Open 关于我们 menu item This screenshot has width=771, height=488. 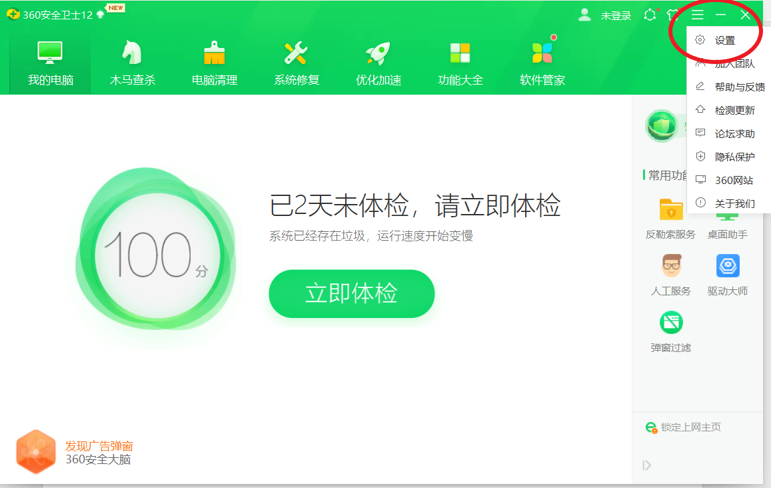click(x=734, y=204)
